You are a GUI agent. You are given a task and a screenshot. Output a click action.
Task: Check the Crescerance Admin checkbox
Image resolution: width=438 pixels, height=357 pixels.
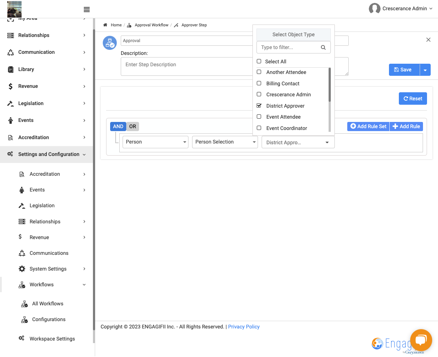259,94
